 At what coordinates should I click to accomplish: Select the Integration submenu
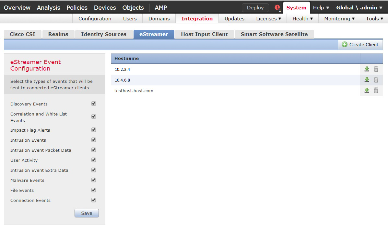pyautogui.click(x=197, y=18)
